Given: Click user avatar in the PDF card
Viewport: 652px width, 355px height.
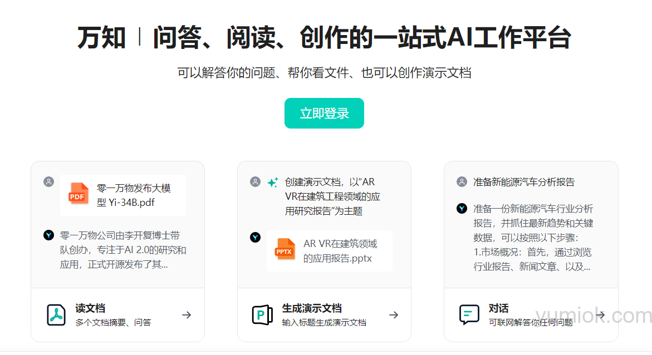Looking at the screenshot, I should pyautogui.click(x=48, y=181).
